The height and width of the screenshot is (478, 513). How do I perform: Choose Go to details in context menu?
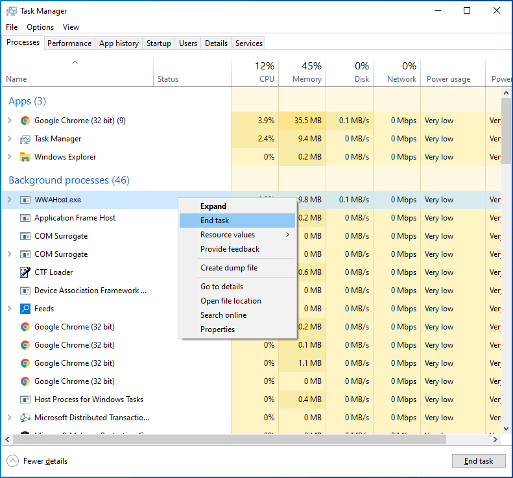[237, 287]
